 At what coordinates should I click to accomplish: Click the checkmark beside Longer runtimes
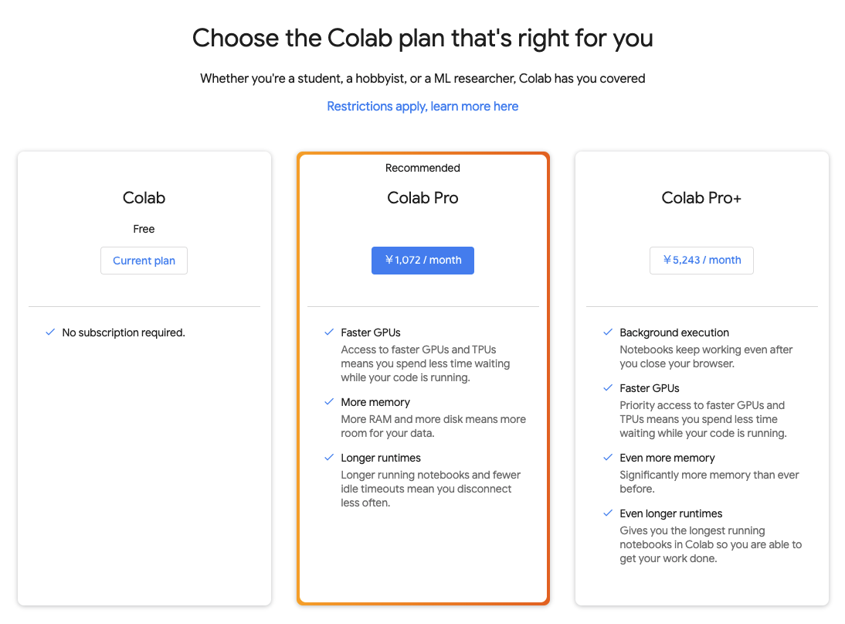coord(328,458)
